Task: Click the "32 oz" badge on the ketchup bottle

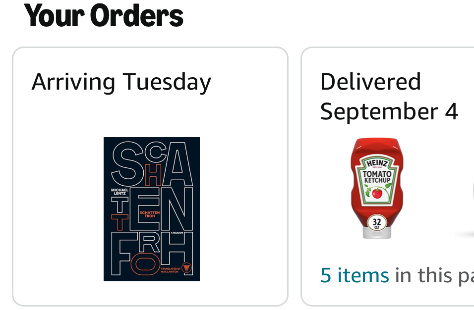Action: click(377, 223)
